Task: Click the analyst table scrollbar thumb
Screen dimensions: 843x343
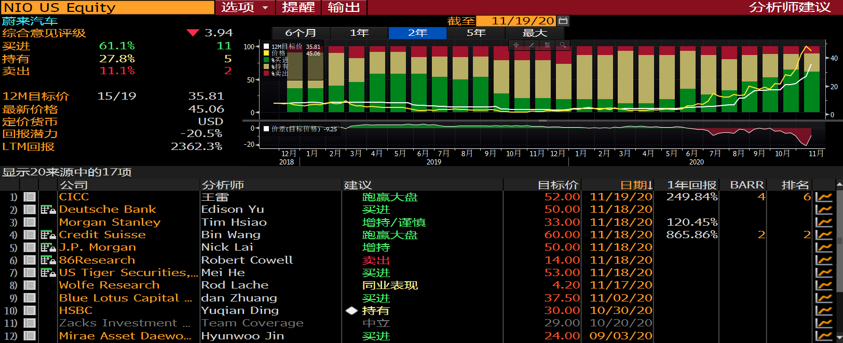Action: [x=839, y=241]
